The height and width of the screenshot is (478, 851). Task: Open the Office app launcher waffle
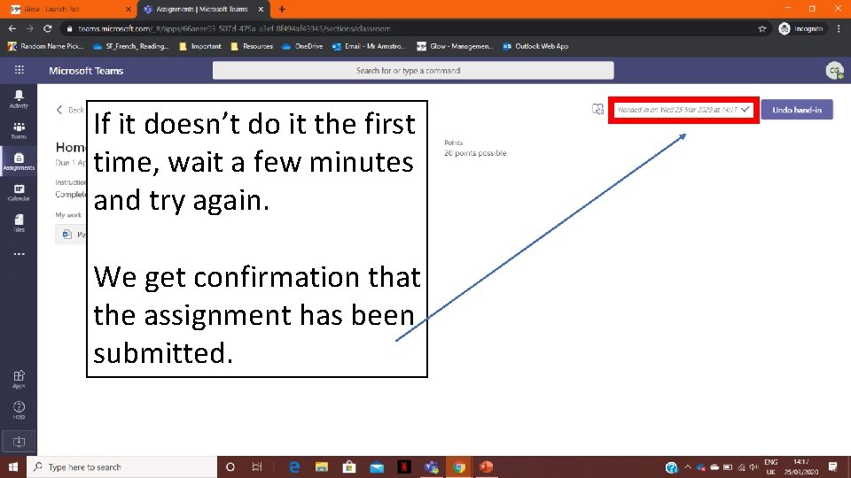19,70
